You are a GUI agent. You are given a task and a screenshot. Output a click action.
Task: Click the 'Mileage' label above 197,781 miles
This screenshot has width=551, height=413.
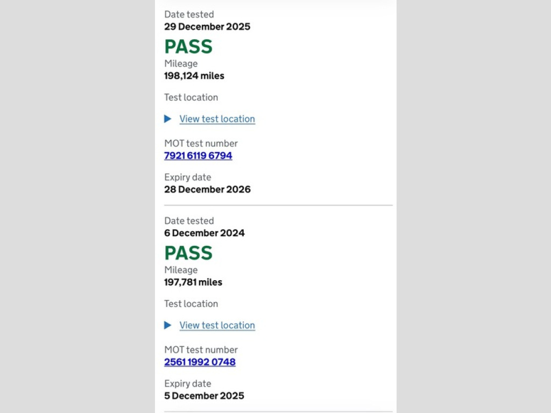point(181,270)
